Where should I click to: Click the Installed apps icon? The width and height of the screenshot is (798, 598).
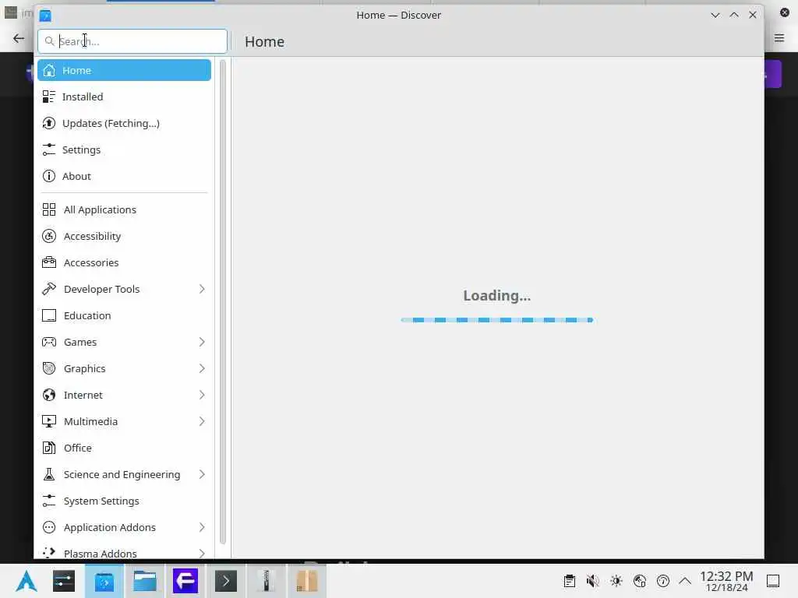coord(49,97)
